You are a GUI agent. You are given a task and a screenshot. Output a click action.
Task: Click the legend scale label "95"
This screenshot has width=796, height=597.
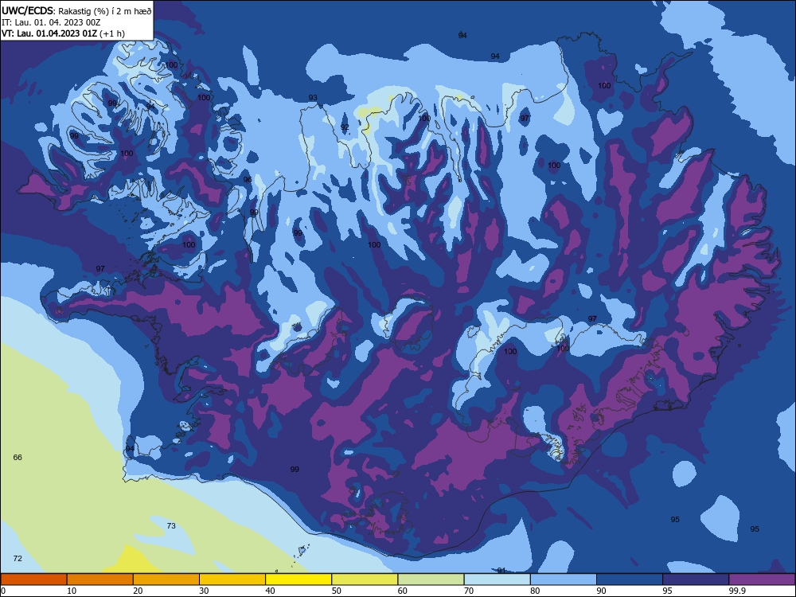click(x=668, y=591)
